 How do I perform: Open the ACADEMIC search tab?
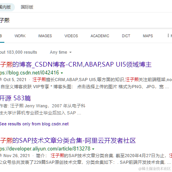(100, 36)
